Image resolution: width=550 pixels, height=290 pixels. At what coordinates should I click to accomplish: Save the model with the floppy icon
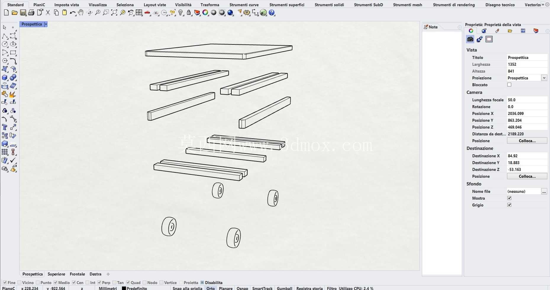click(23, 13)
